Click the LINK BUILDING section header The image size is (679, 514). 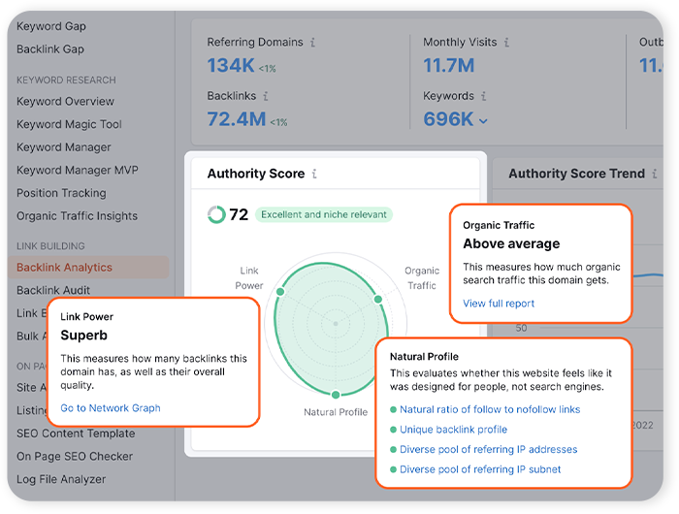tap(50, 246)
